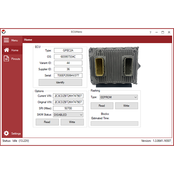Image resolution: width=174 pixels, height=174 pixels.
Task: Open the Settings sidebar item
Action: (x=12, y=133)
